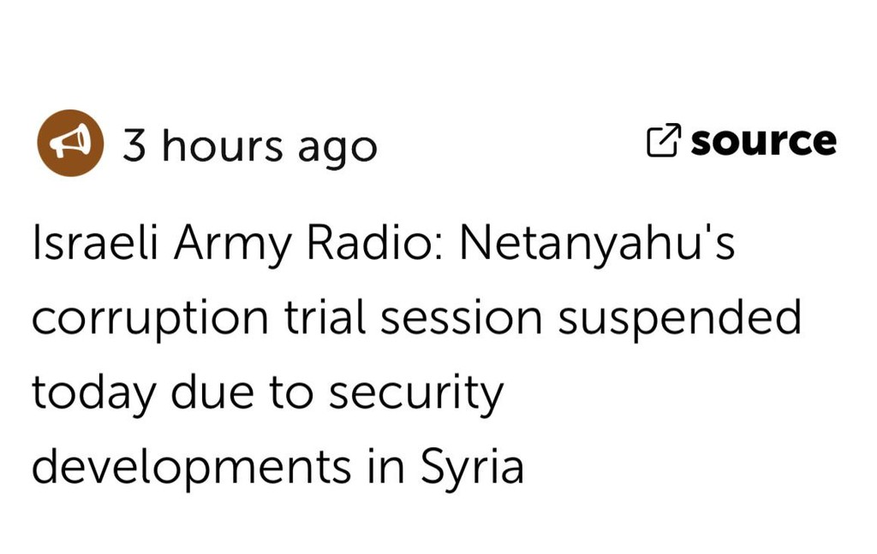The width and height of the screenshot is (877, 554).
Task: Tap the corruption trial session text line
Action: 287,318
